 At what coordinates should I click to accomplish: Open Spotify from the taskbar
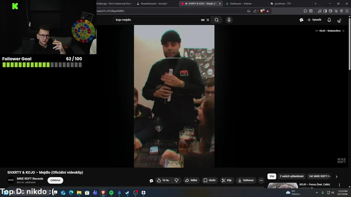point(111,193)
